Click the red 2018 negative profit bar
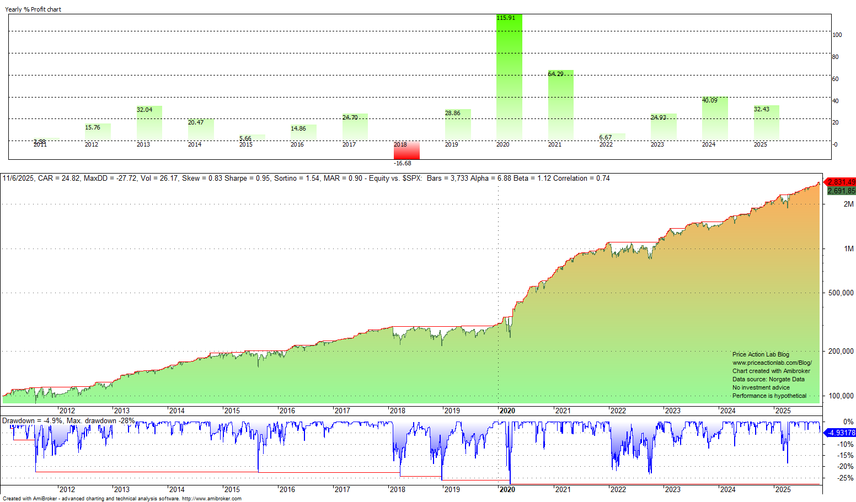 point(406,150)
